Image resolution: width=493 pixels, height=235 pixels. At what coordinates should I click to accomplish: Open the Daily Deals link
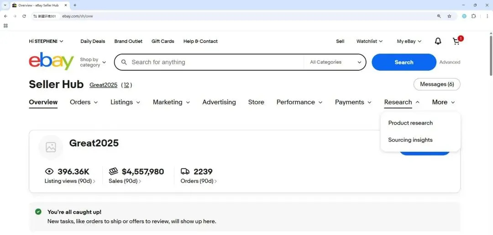93,41
